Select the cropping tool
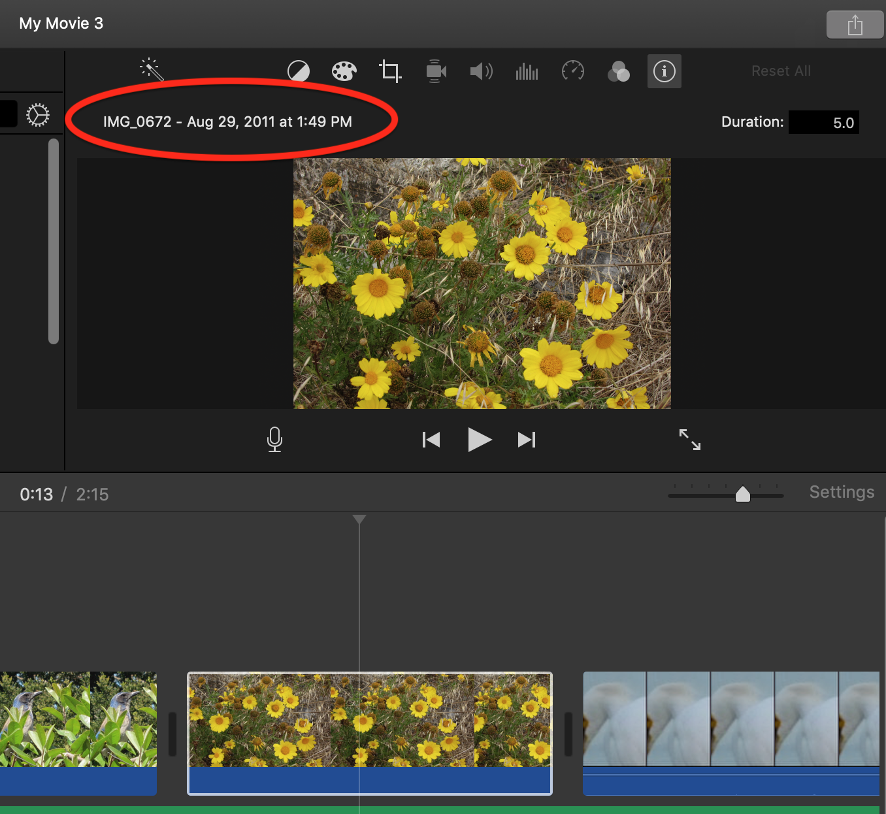This screenshot has height=814, width=886. pos(390,71)
